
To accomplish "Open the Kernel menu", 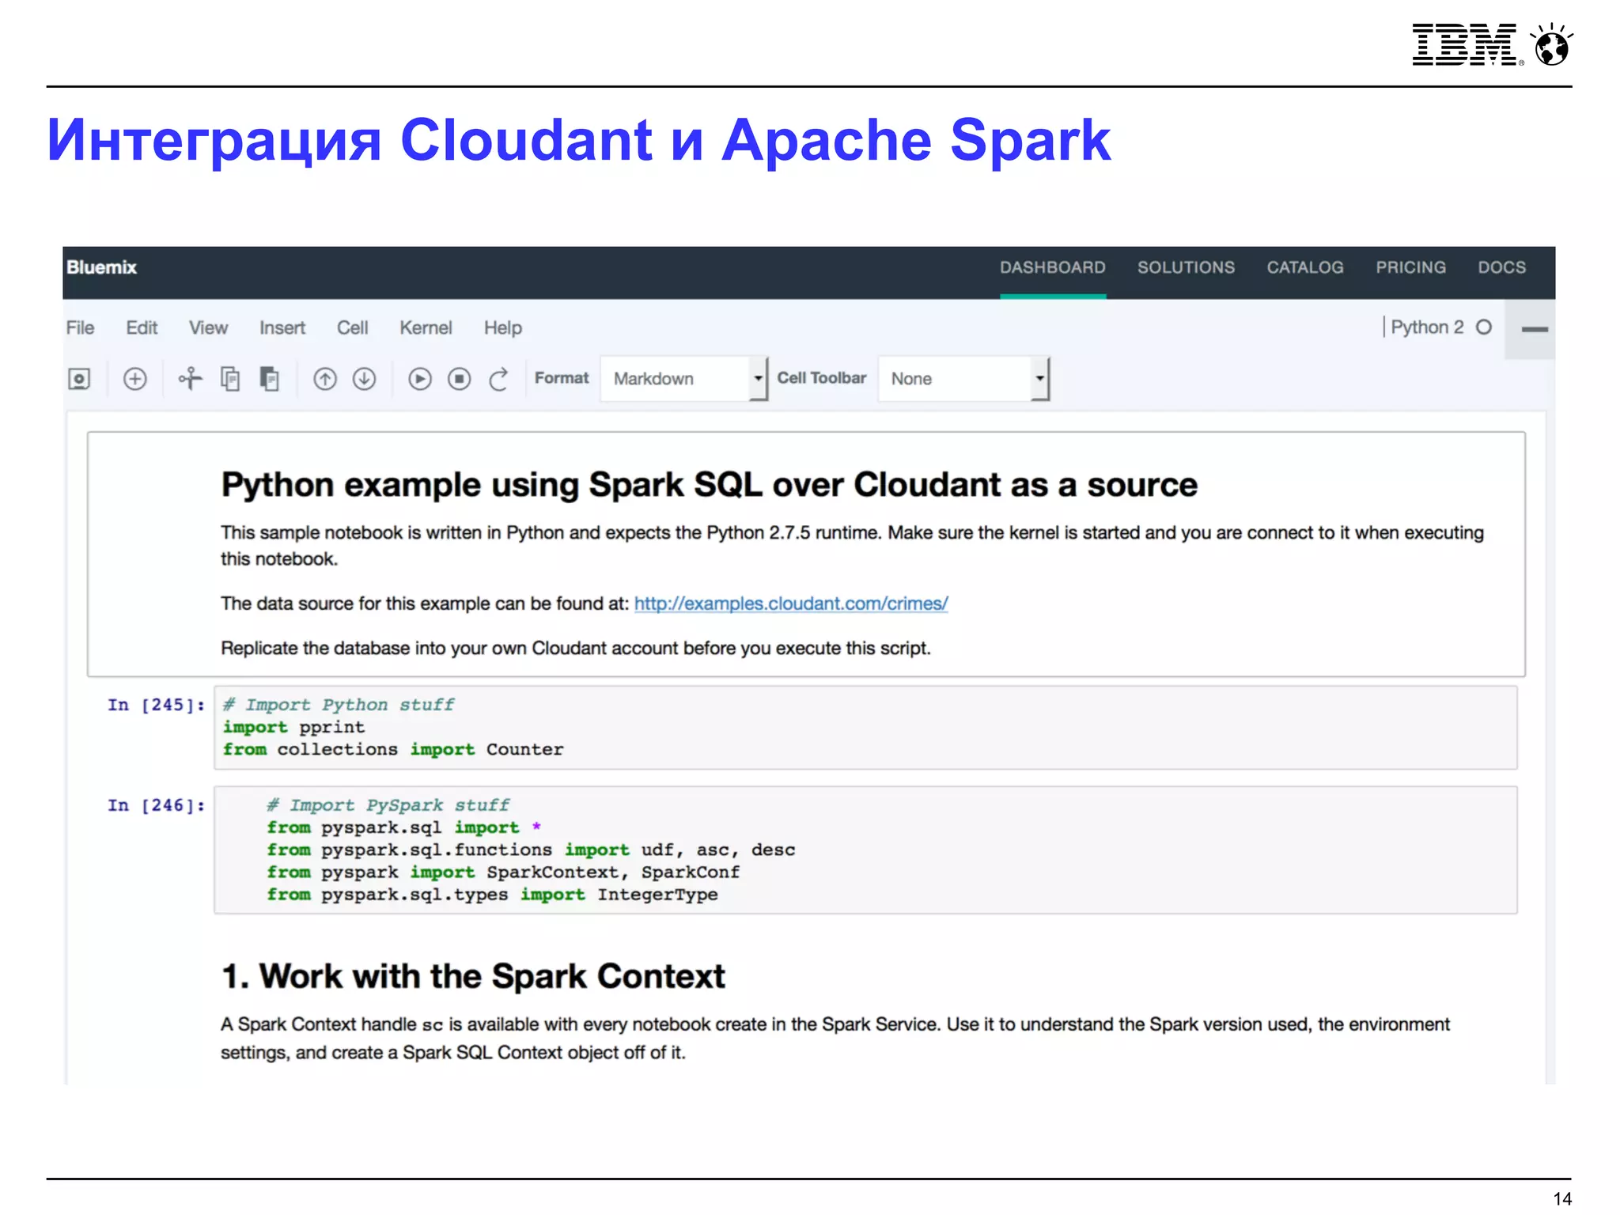I will click(426, 327).
